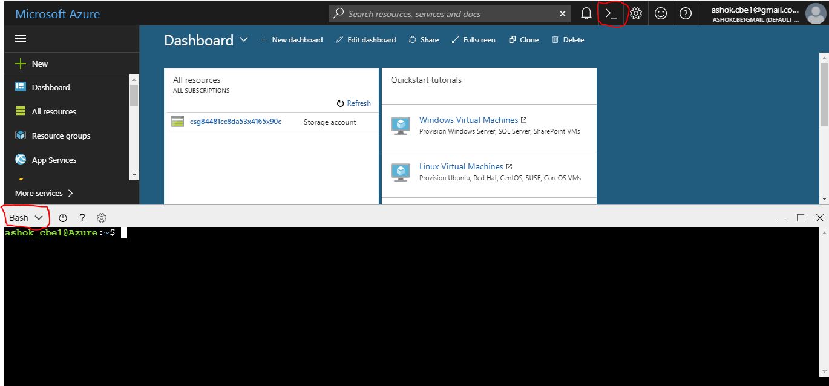Open the Windows Virtual Machines tutorial link

pos(469,120)
